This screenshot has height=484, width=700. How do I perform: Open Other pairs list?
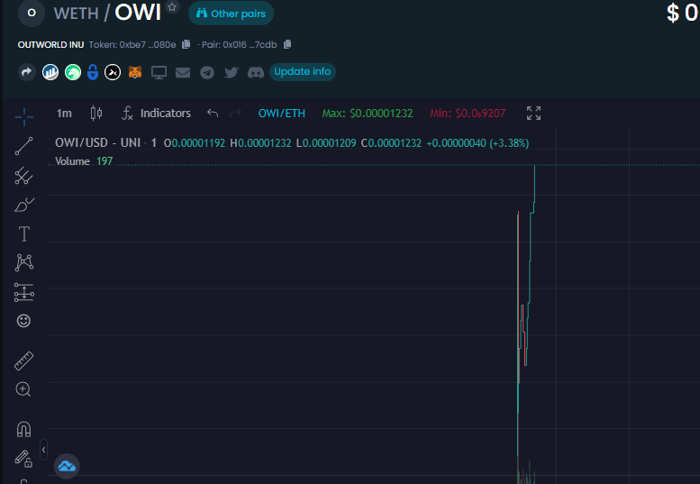(231, 14)
